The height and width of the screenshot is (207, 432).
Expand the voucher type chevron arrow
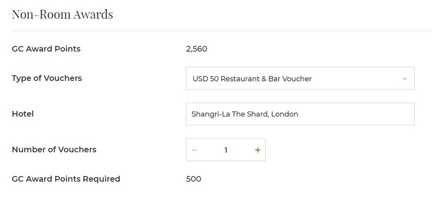pyautogui.click(x=404, y=79)
